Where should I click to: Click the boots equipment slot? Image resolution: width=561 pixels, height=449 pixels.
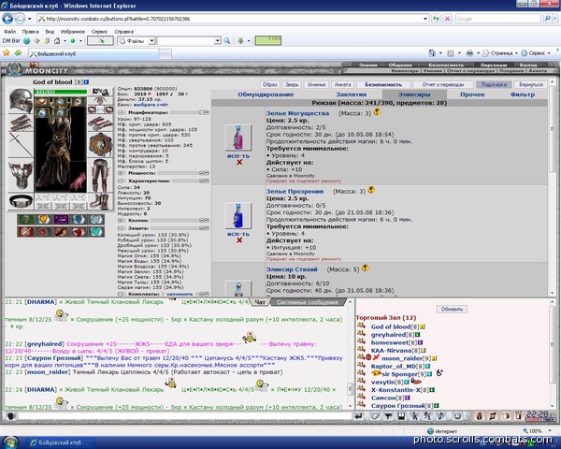point(100,202)
